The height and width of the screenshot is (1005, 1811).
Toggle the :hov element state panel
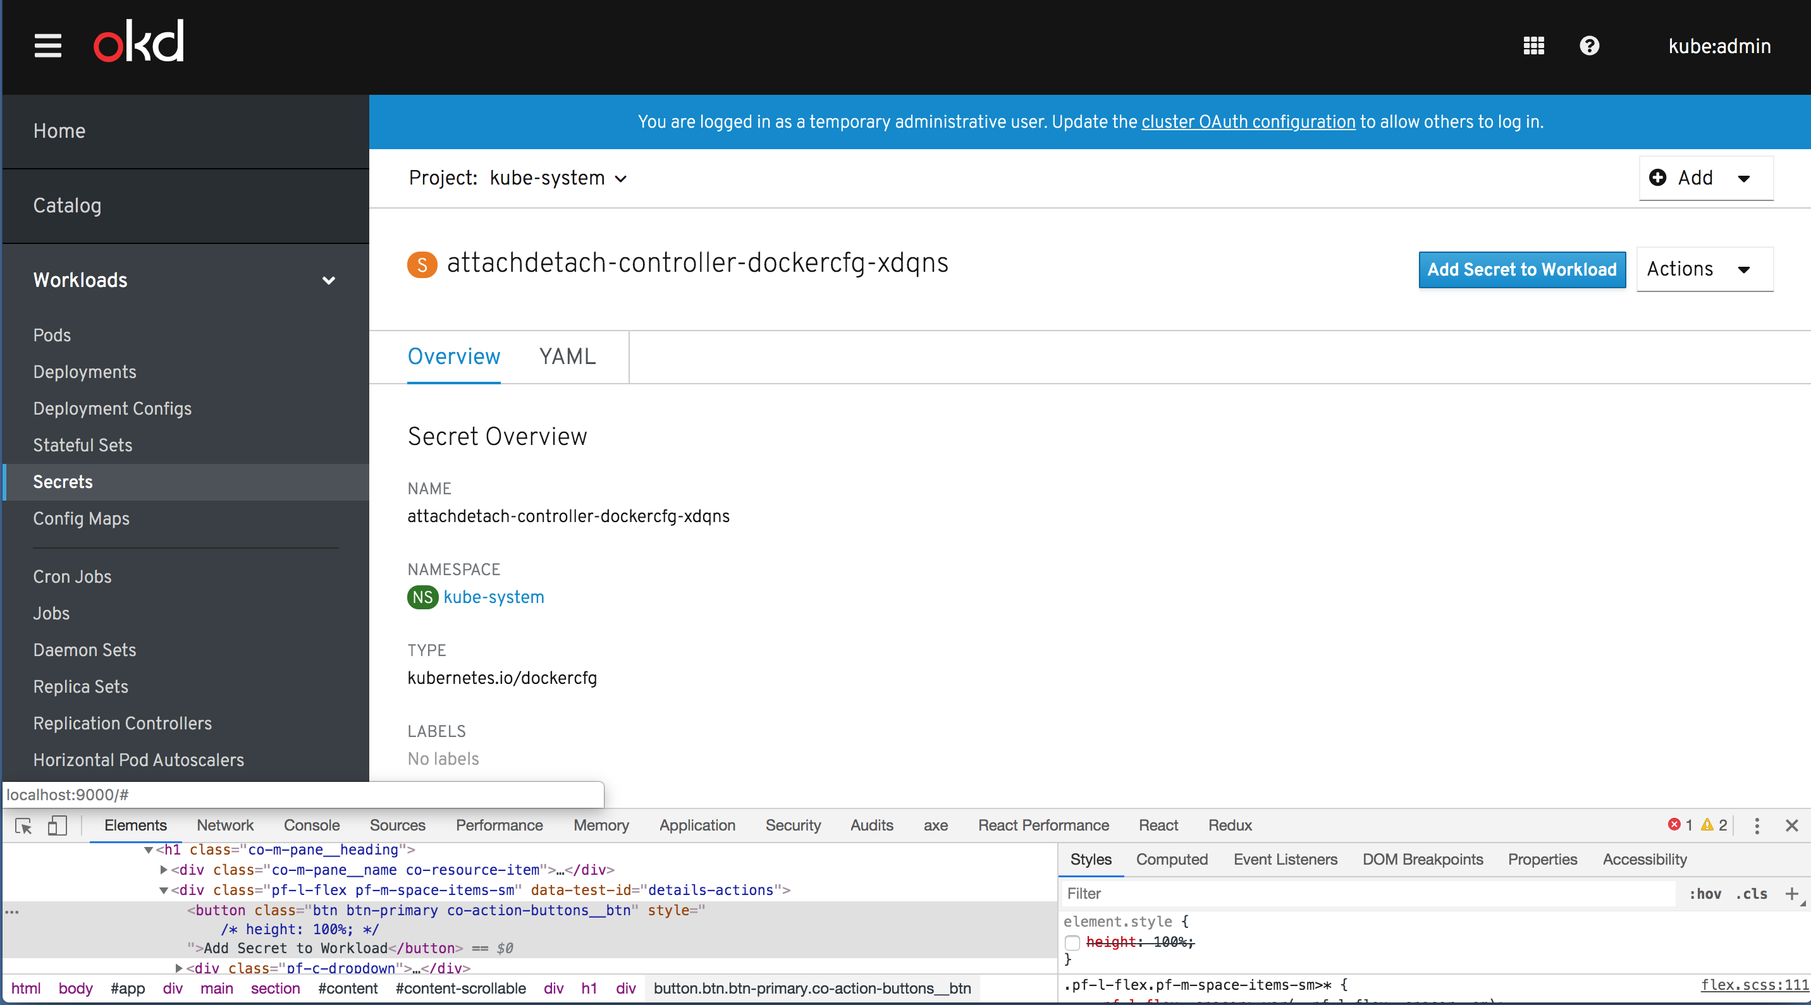point(1705,894)
